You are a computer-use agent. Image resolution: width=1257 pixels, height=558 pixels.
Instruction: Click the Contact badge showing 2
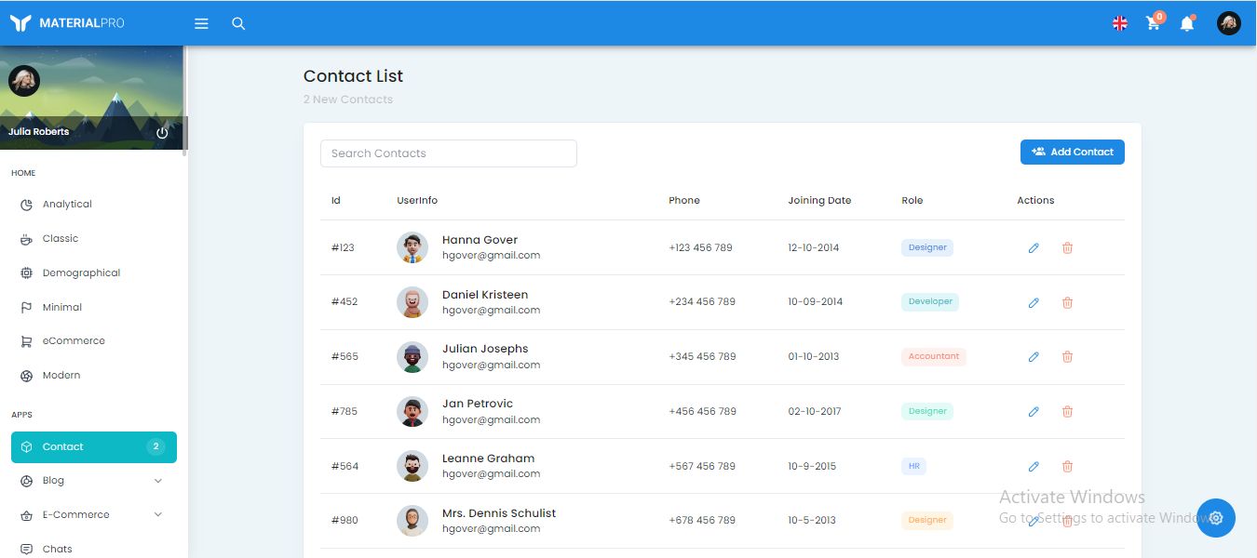pos(155,447)
